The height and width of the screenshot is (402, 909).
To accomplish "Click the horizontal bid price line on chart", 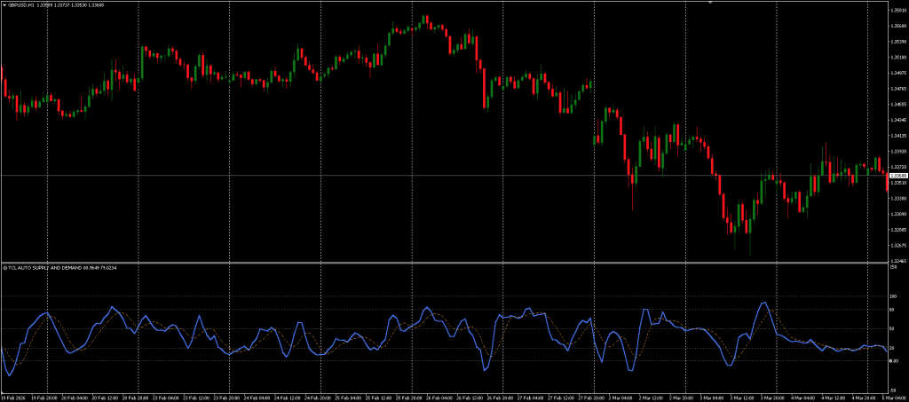I will pos(444,175).
